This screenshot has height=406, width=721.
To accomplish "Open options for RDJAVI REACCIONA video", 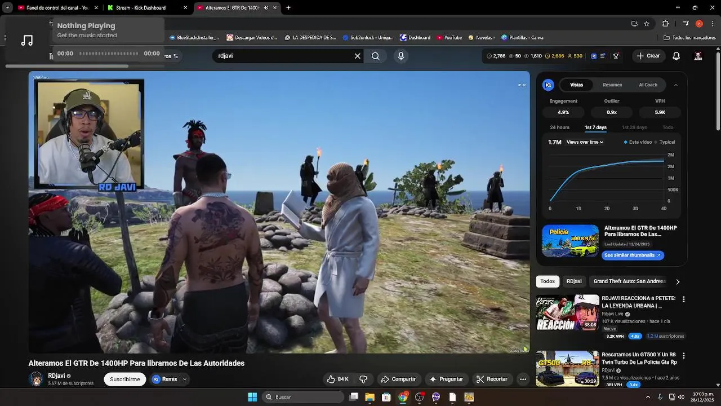I will (684, 299).
